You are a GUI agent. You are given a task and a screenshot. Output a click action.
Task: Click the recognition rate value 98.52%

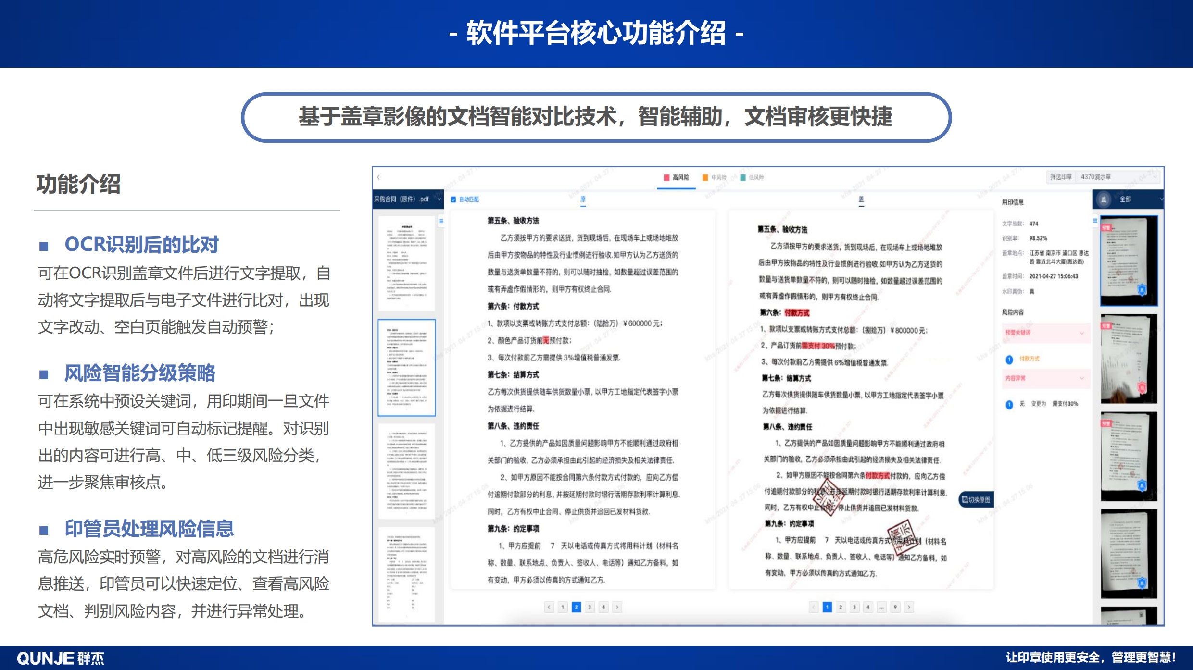1038,238
